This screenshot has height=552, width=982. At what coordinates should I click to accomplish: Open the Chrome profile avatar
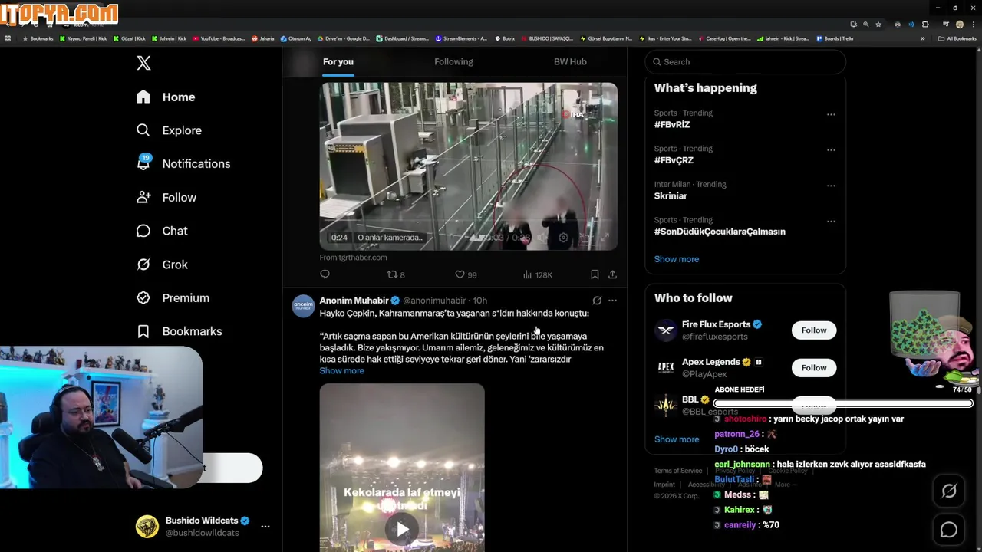[960, 25]
